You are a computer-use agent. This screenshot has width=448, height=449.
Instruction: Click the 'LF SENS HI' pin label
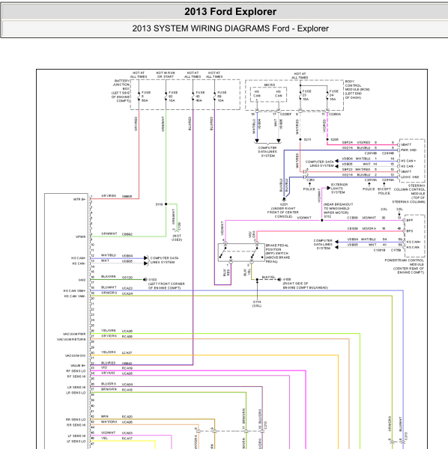pyautogui.click(x=76, y=436)
